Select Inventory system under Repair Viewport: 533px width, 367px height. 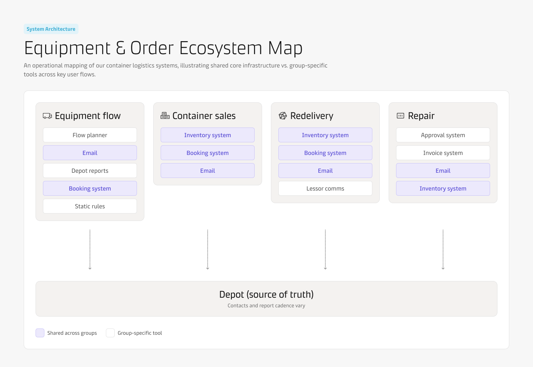[443, 188]
